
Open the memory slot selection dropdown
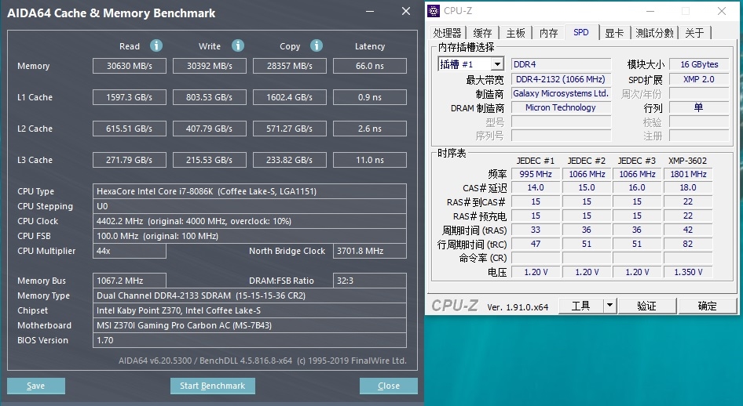[x=497, y=64]
